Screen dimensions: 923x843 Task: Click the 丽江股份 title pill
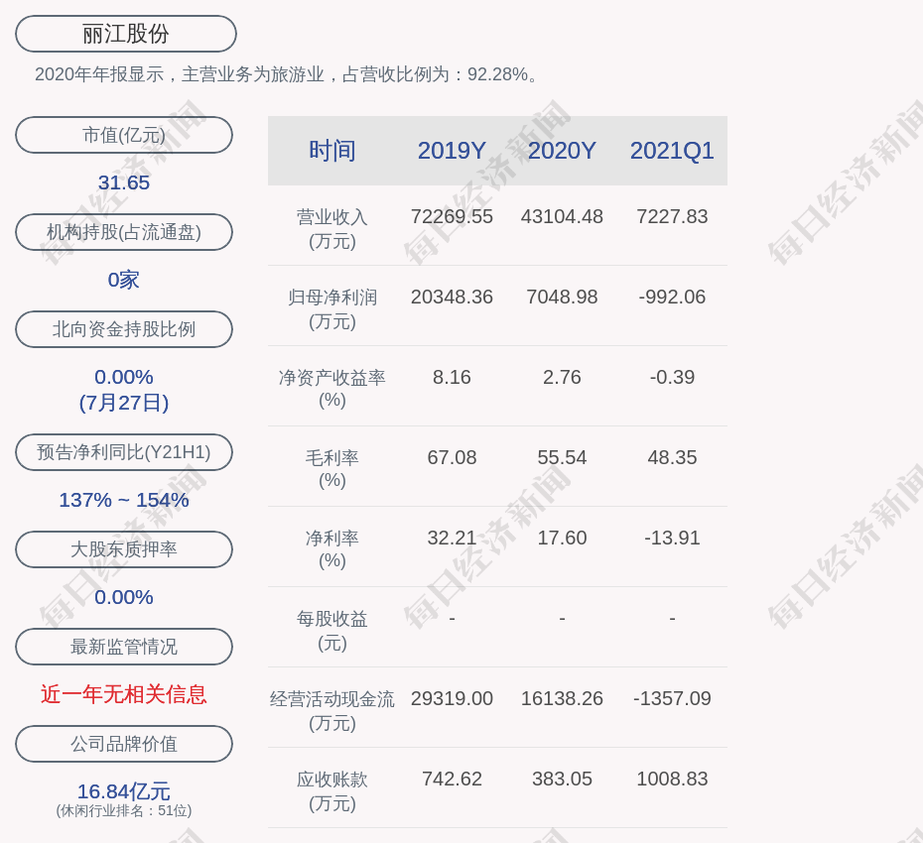pos(125,34)
